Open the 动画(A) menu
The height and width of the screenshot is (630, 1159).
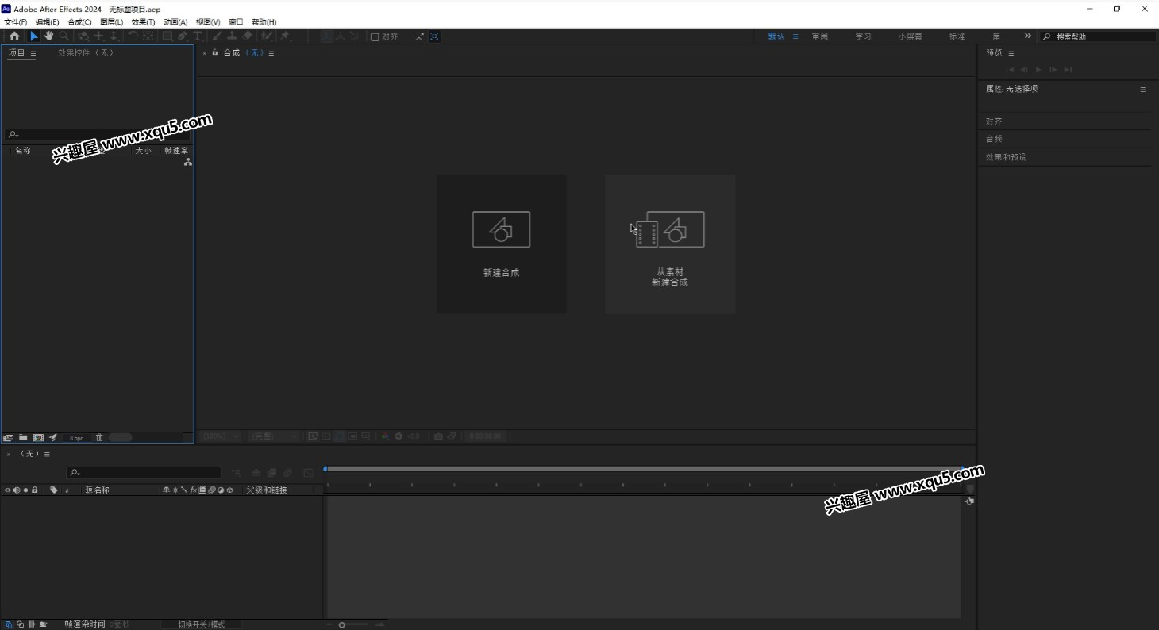pyautogui.click(x=175, y=22)
